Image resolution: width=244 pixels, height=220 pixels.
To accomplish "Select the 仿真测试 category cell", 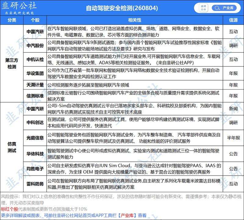I will point(12,147).
